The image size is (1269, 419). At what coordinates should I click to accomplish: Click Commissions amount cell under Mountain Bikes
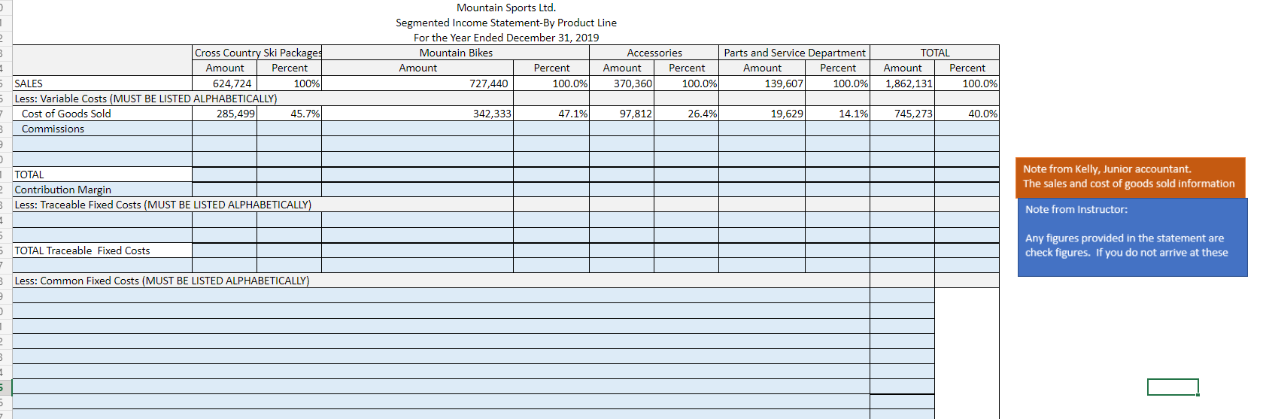(418, 129)
